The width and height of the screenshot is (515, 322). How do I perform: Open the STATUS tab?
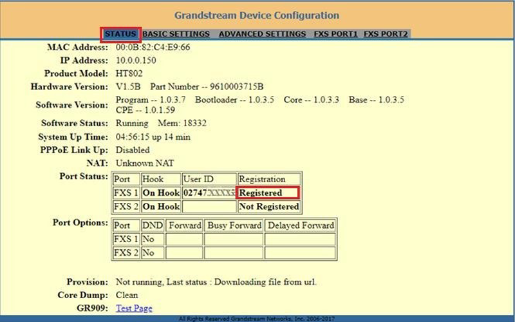[120, 34]
